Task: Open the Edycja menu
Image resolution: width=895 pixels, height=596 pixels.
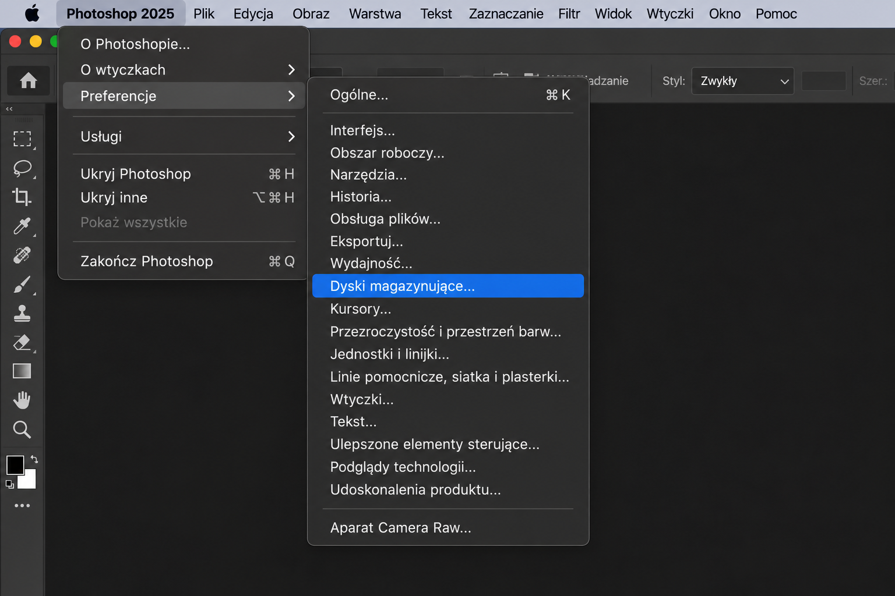Action: (253, 13)
